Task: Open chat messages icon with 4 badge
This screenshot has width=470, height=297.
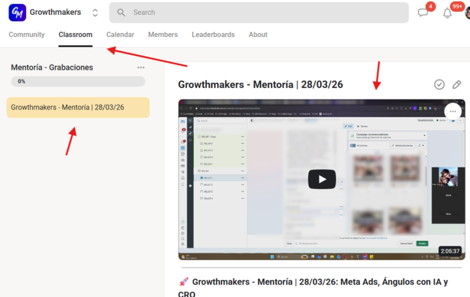Action: (x=423, y=12)
